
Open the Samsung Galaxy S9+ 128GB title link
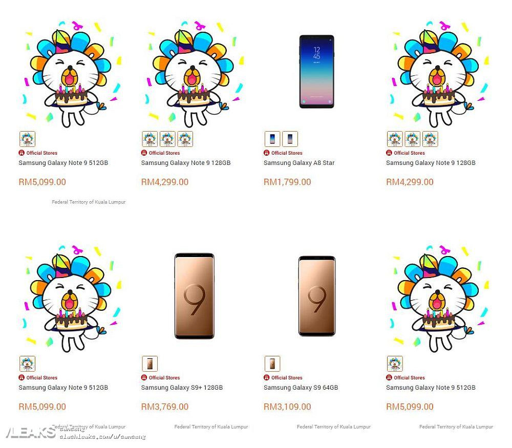pos(182,387)
